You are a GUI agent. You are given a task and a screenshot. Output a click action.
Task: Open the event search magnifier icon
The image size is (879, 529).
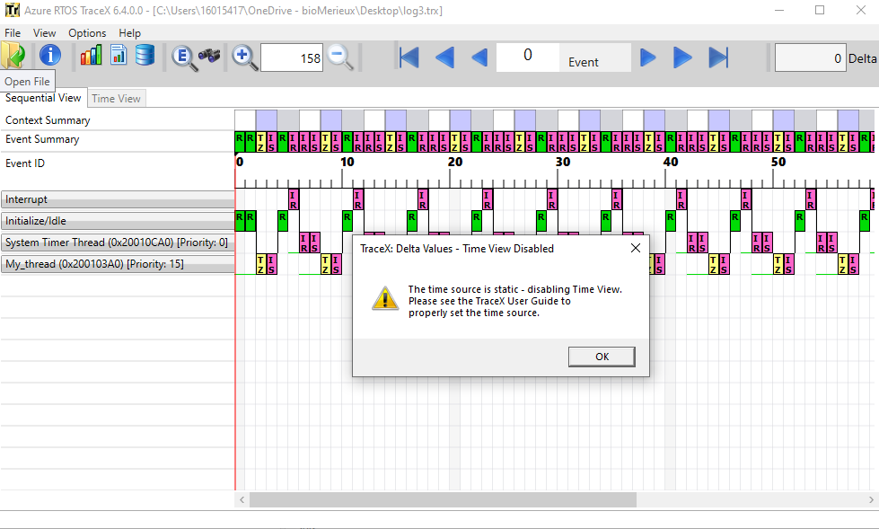[x=184, y=57]
